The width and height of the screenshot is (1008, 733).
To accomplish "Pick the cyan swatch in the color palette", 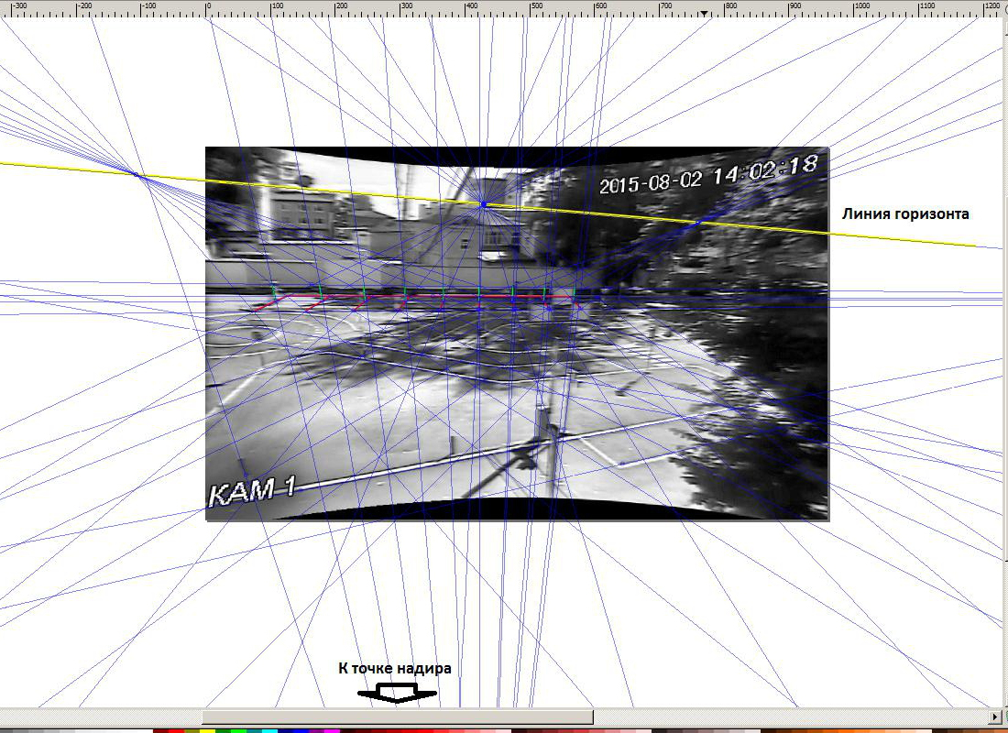I will (269, 730).
